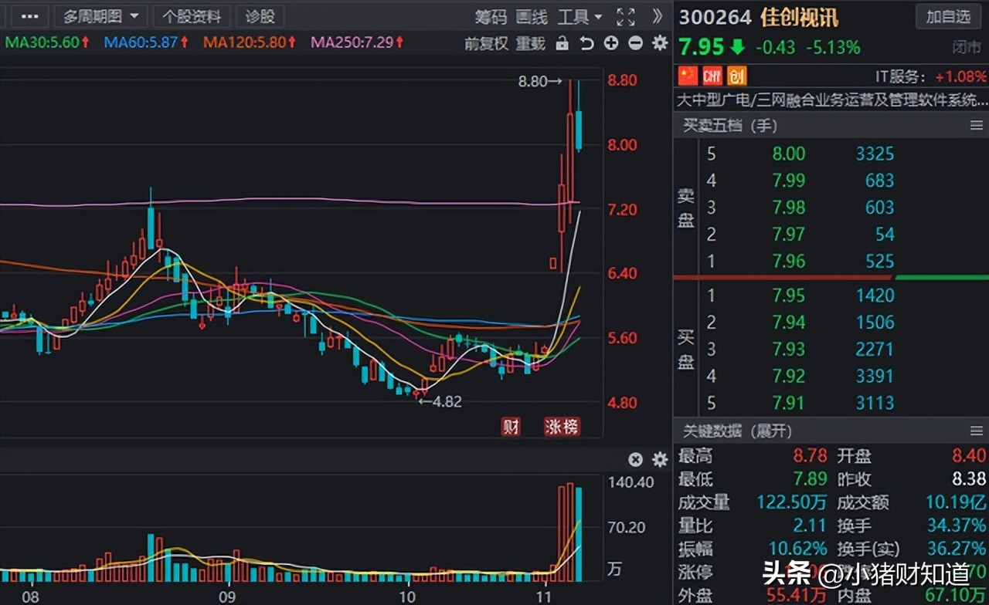989x605 pixels.
Task: Open the chart settings gear icon
Action: [659, 44]
